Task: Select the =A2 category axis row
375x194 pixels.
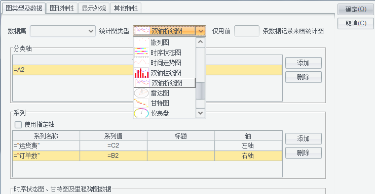Action: pos(147,70)
